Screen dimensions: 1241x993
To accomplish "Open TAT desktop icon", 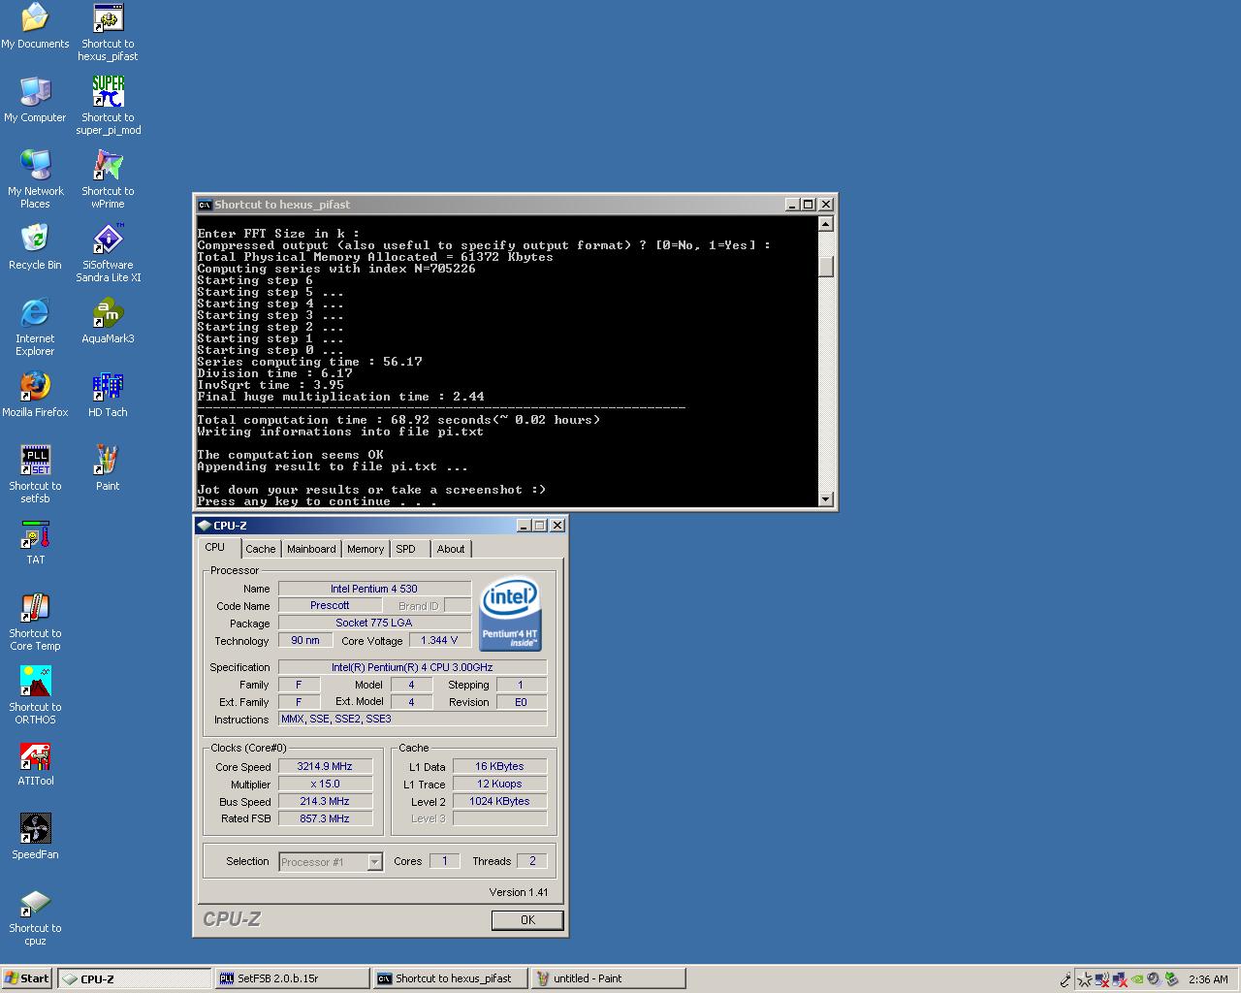I will (x=35, y=542).
